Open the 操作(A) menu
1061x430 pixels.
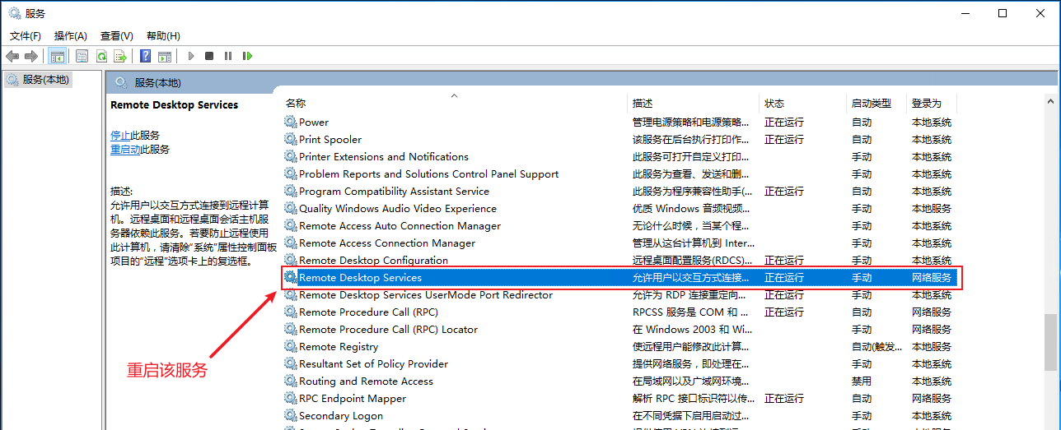[x=71, y=35]
